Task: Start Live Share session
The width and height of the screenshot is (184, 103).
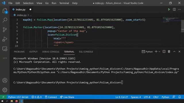Action: (67, 97)
